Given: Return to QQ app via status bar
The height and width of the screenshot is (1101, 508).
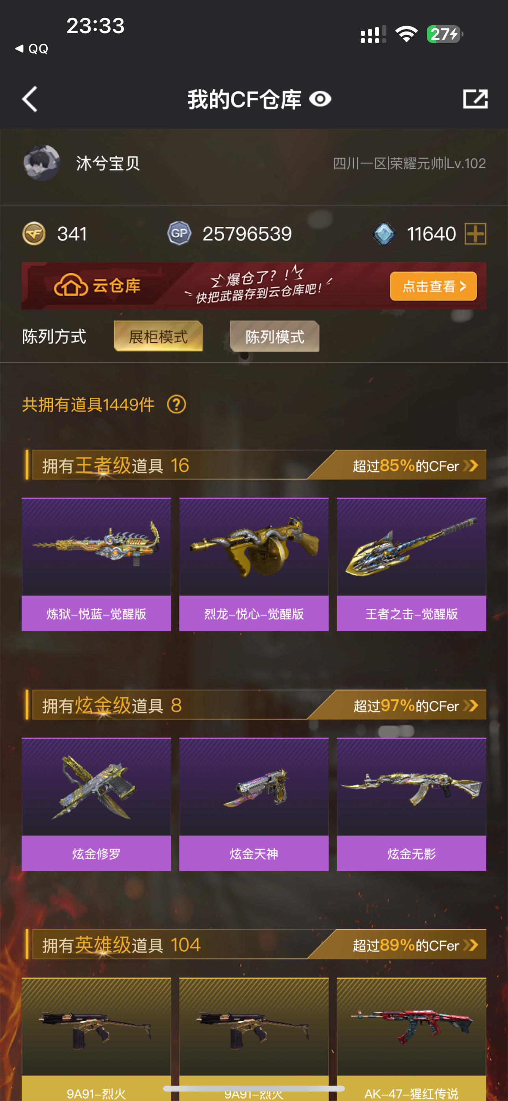Looking at the screenshot, I should click(32, 49).
